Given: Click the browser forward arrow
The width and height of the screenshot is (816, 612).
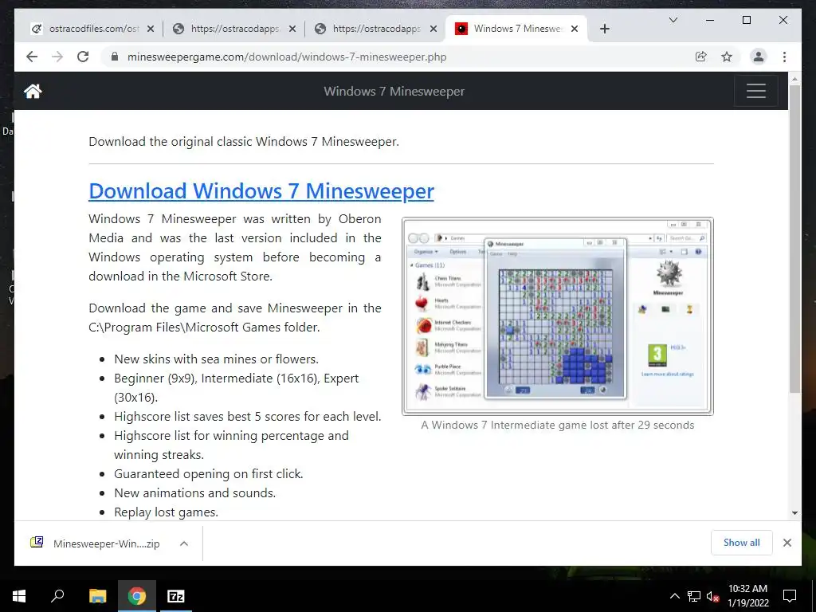Looking at the screenshot, I should (57, 57).
